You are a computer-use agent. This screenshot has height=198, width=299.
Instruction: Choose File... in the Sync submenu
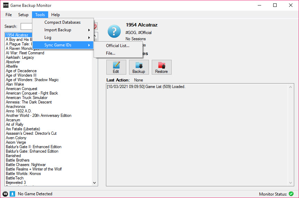click(x=118, y=53)
